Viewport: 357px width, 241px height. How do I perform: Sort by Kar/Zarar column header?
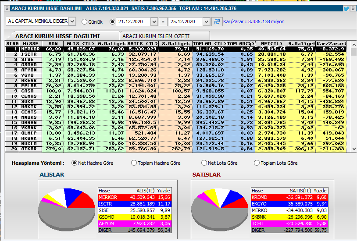(x=331, y=44)
